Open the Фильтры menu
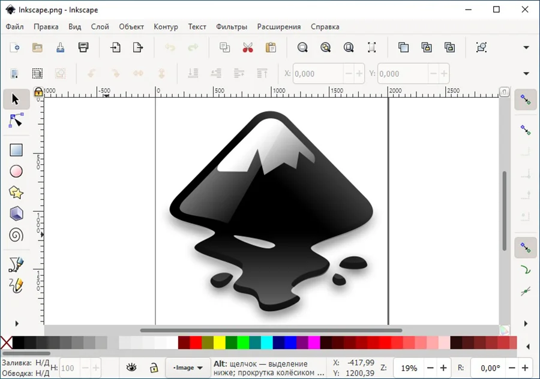540x379 pixels. [232, 26]
